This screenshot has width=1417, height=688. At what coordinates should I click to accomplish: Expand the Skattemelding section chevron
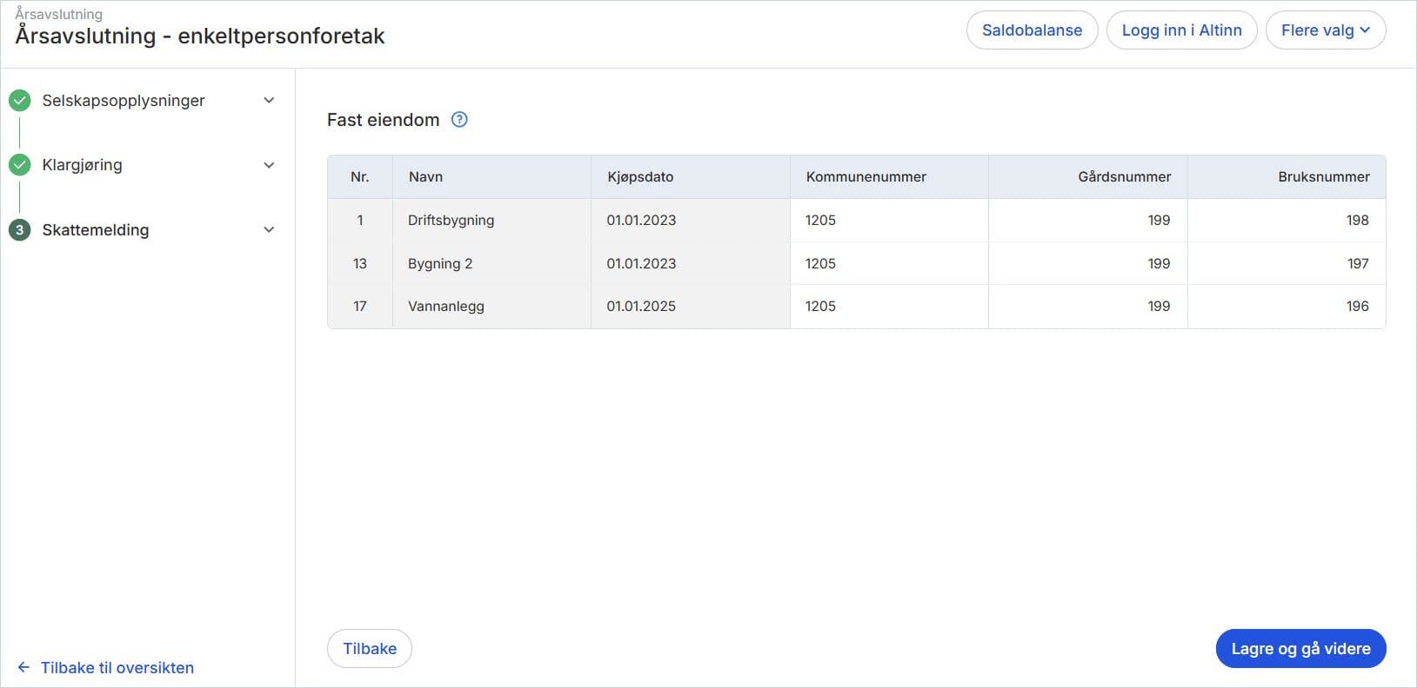(x=269, y=230)
